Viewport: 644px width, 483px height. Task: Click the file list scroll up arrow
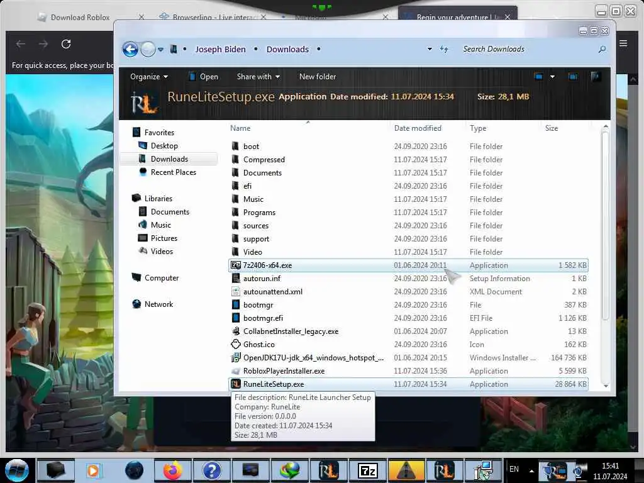pyautogui.click(x=606, y=126)
